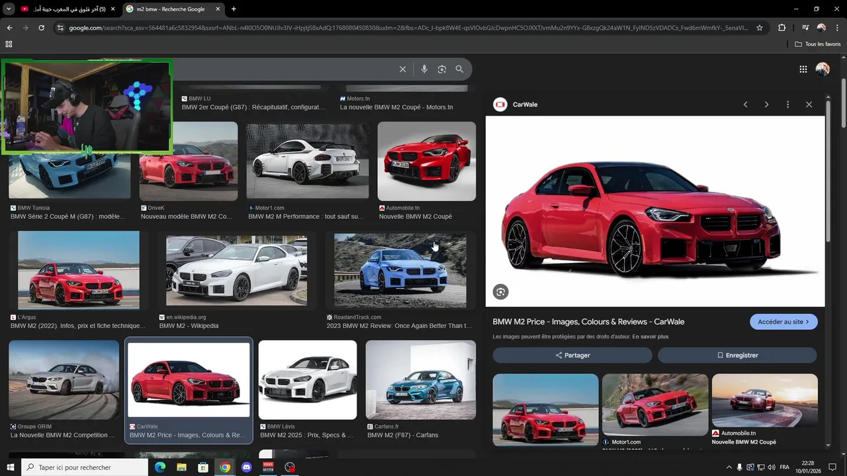This screenshot has height=476, width=847.
Task: Launch Microsoft Edge from the taskbar
Action: [159, 467]
